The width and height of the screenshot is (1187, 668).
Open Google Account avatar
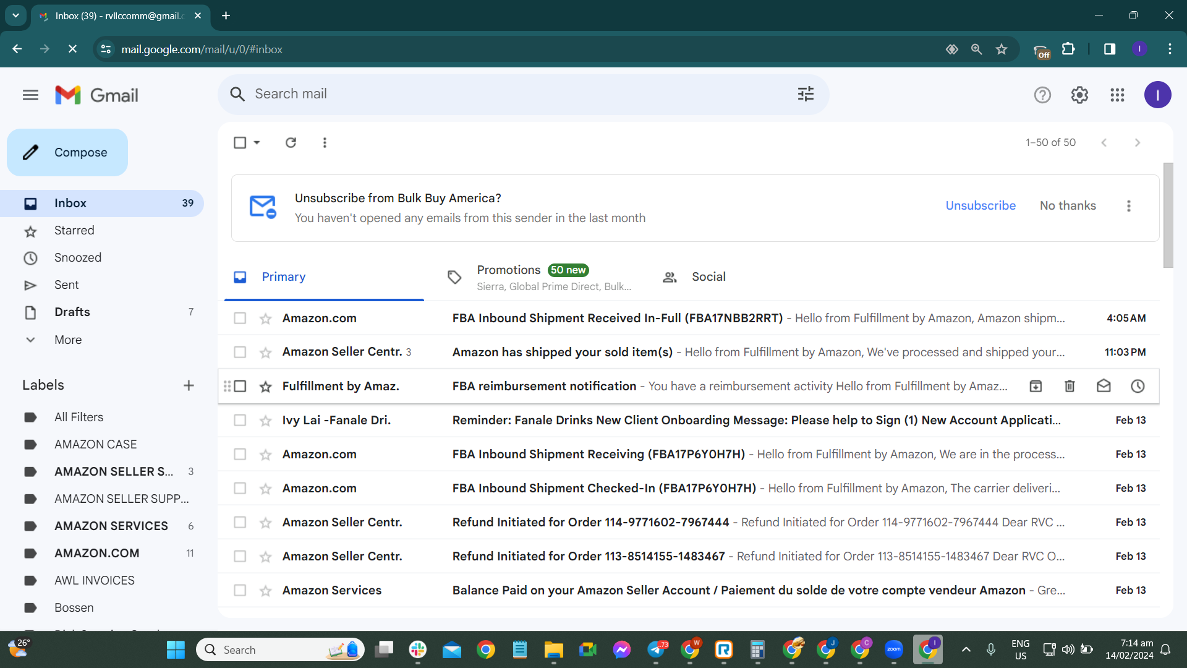point(1157,95)
